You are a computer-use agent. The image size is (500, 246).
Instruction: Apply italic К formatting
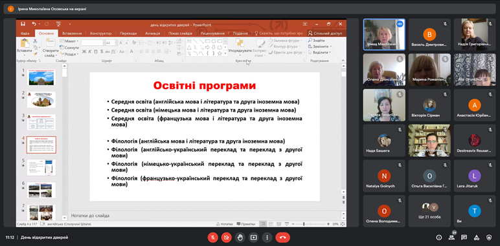90,52
